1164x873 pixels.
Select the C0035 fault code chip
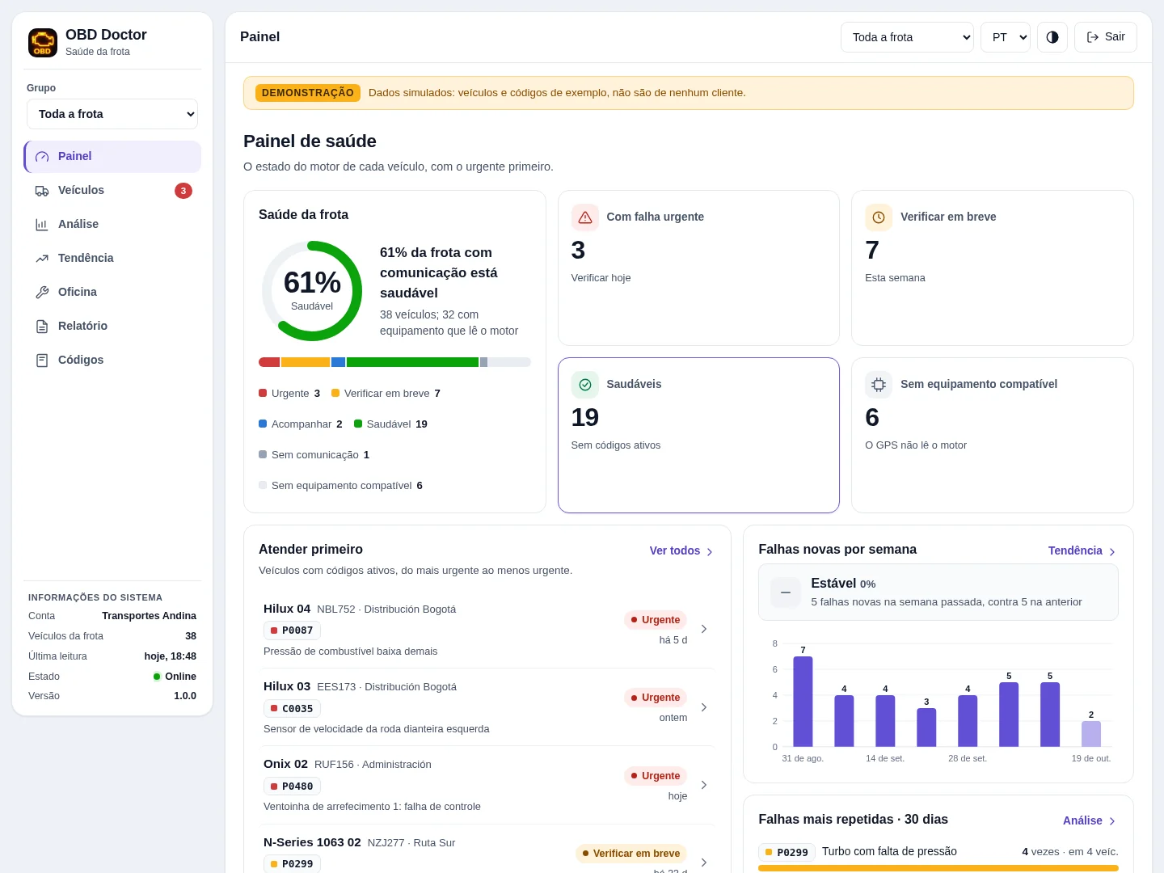(x=292, y=709)
